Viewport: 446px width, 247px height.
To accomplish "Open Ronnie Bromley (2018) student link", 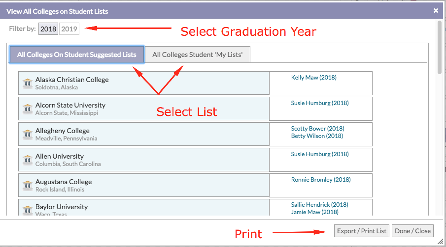I will [x=321, y=180].
